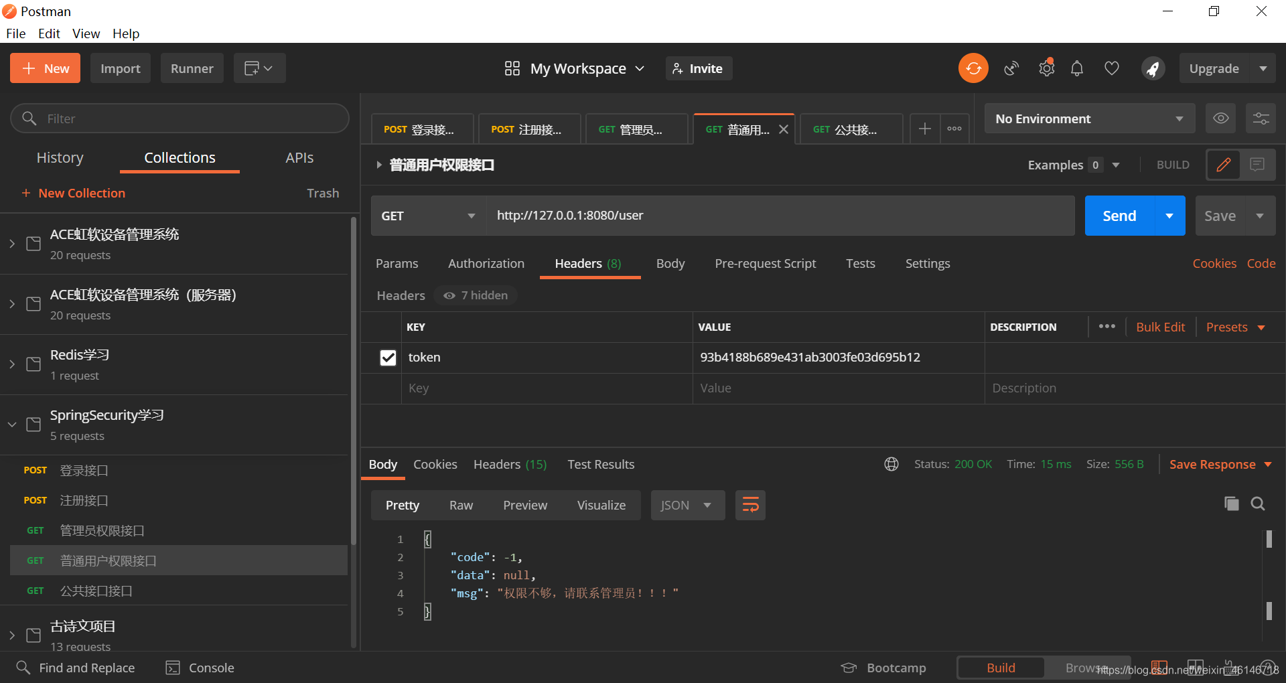Select the 登录接口 POST request
Image resolution: width=1286 pixels, height=683 pixels.
pos(178,470)
